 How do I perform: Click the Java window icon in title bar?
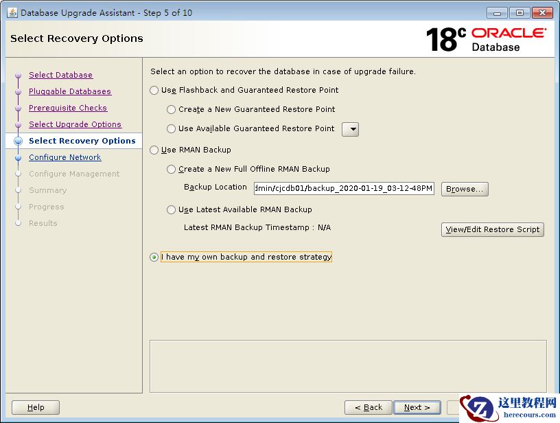12,12
